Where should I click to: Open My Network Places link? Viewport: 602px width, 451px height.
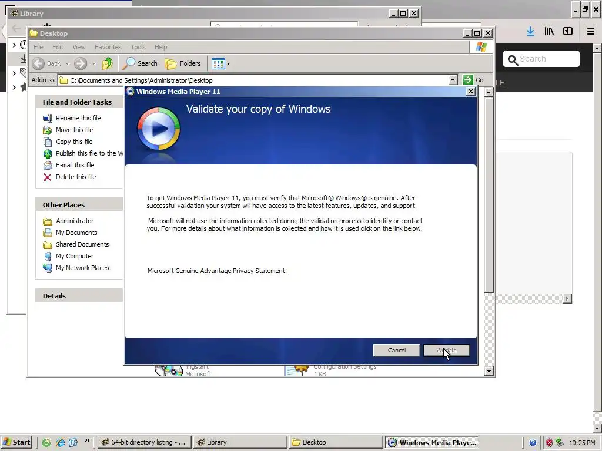pyautogui.click(x=82, y=268)
